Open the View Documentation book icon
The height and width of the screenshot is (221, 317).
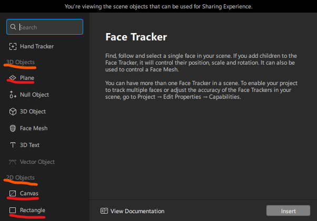tap(104, 211)
